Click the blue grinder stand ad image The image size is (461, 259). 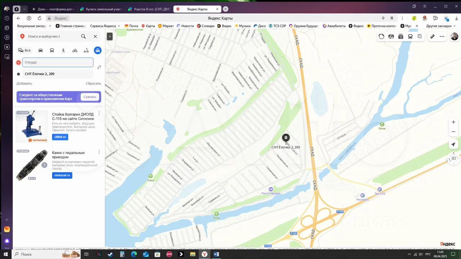(32, 127)
